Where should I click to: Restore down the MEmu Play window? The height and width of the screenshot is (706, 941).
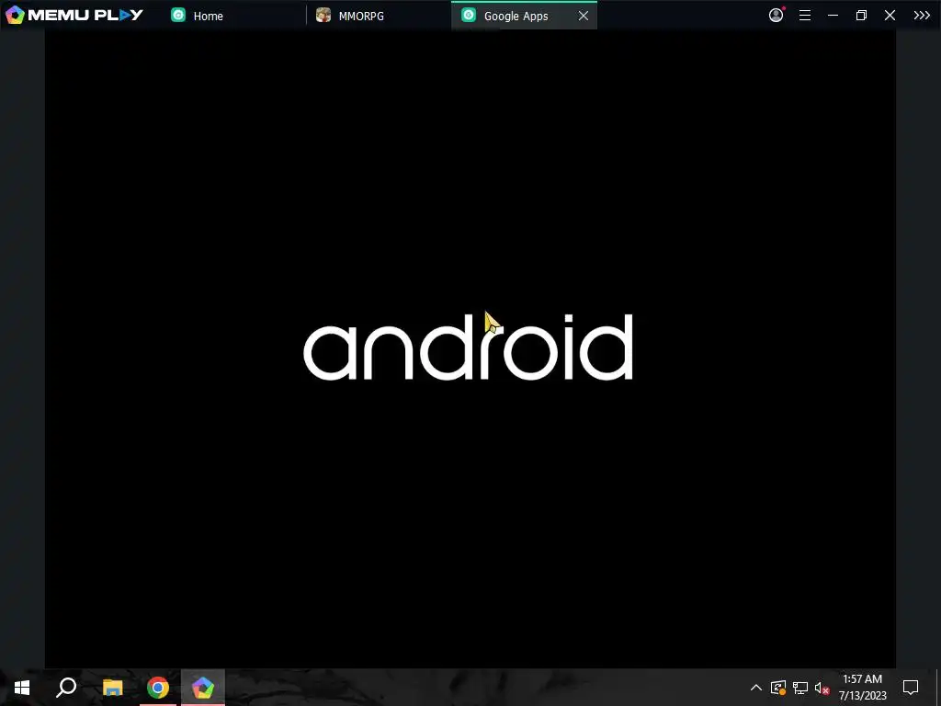[x=861, y=16]
